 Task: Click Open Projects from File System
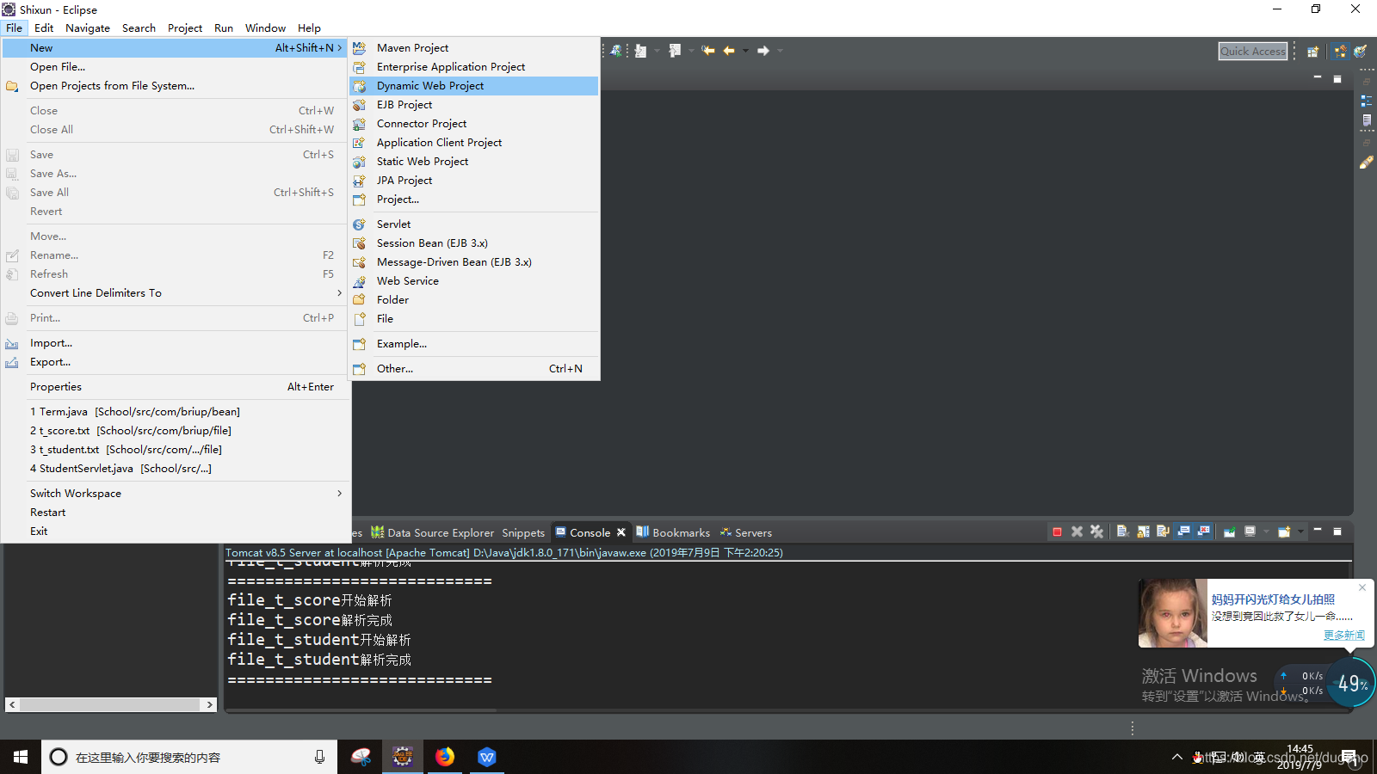point(175,86)
